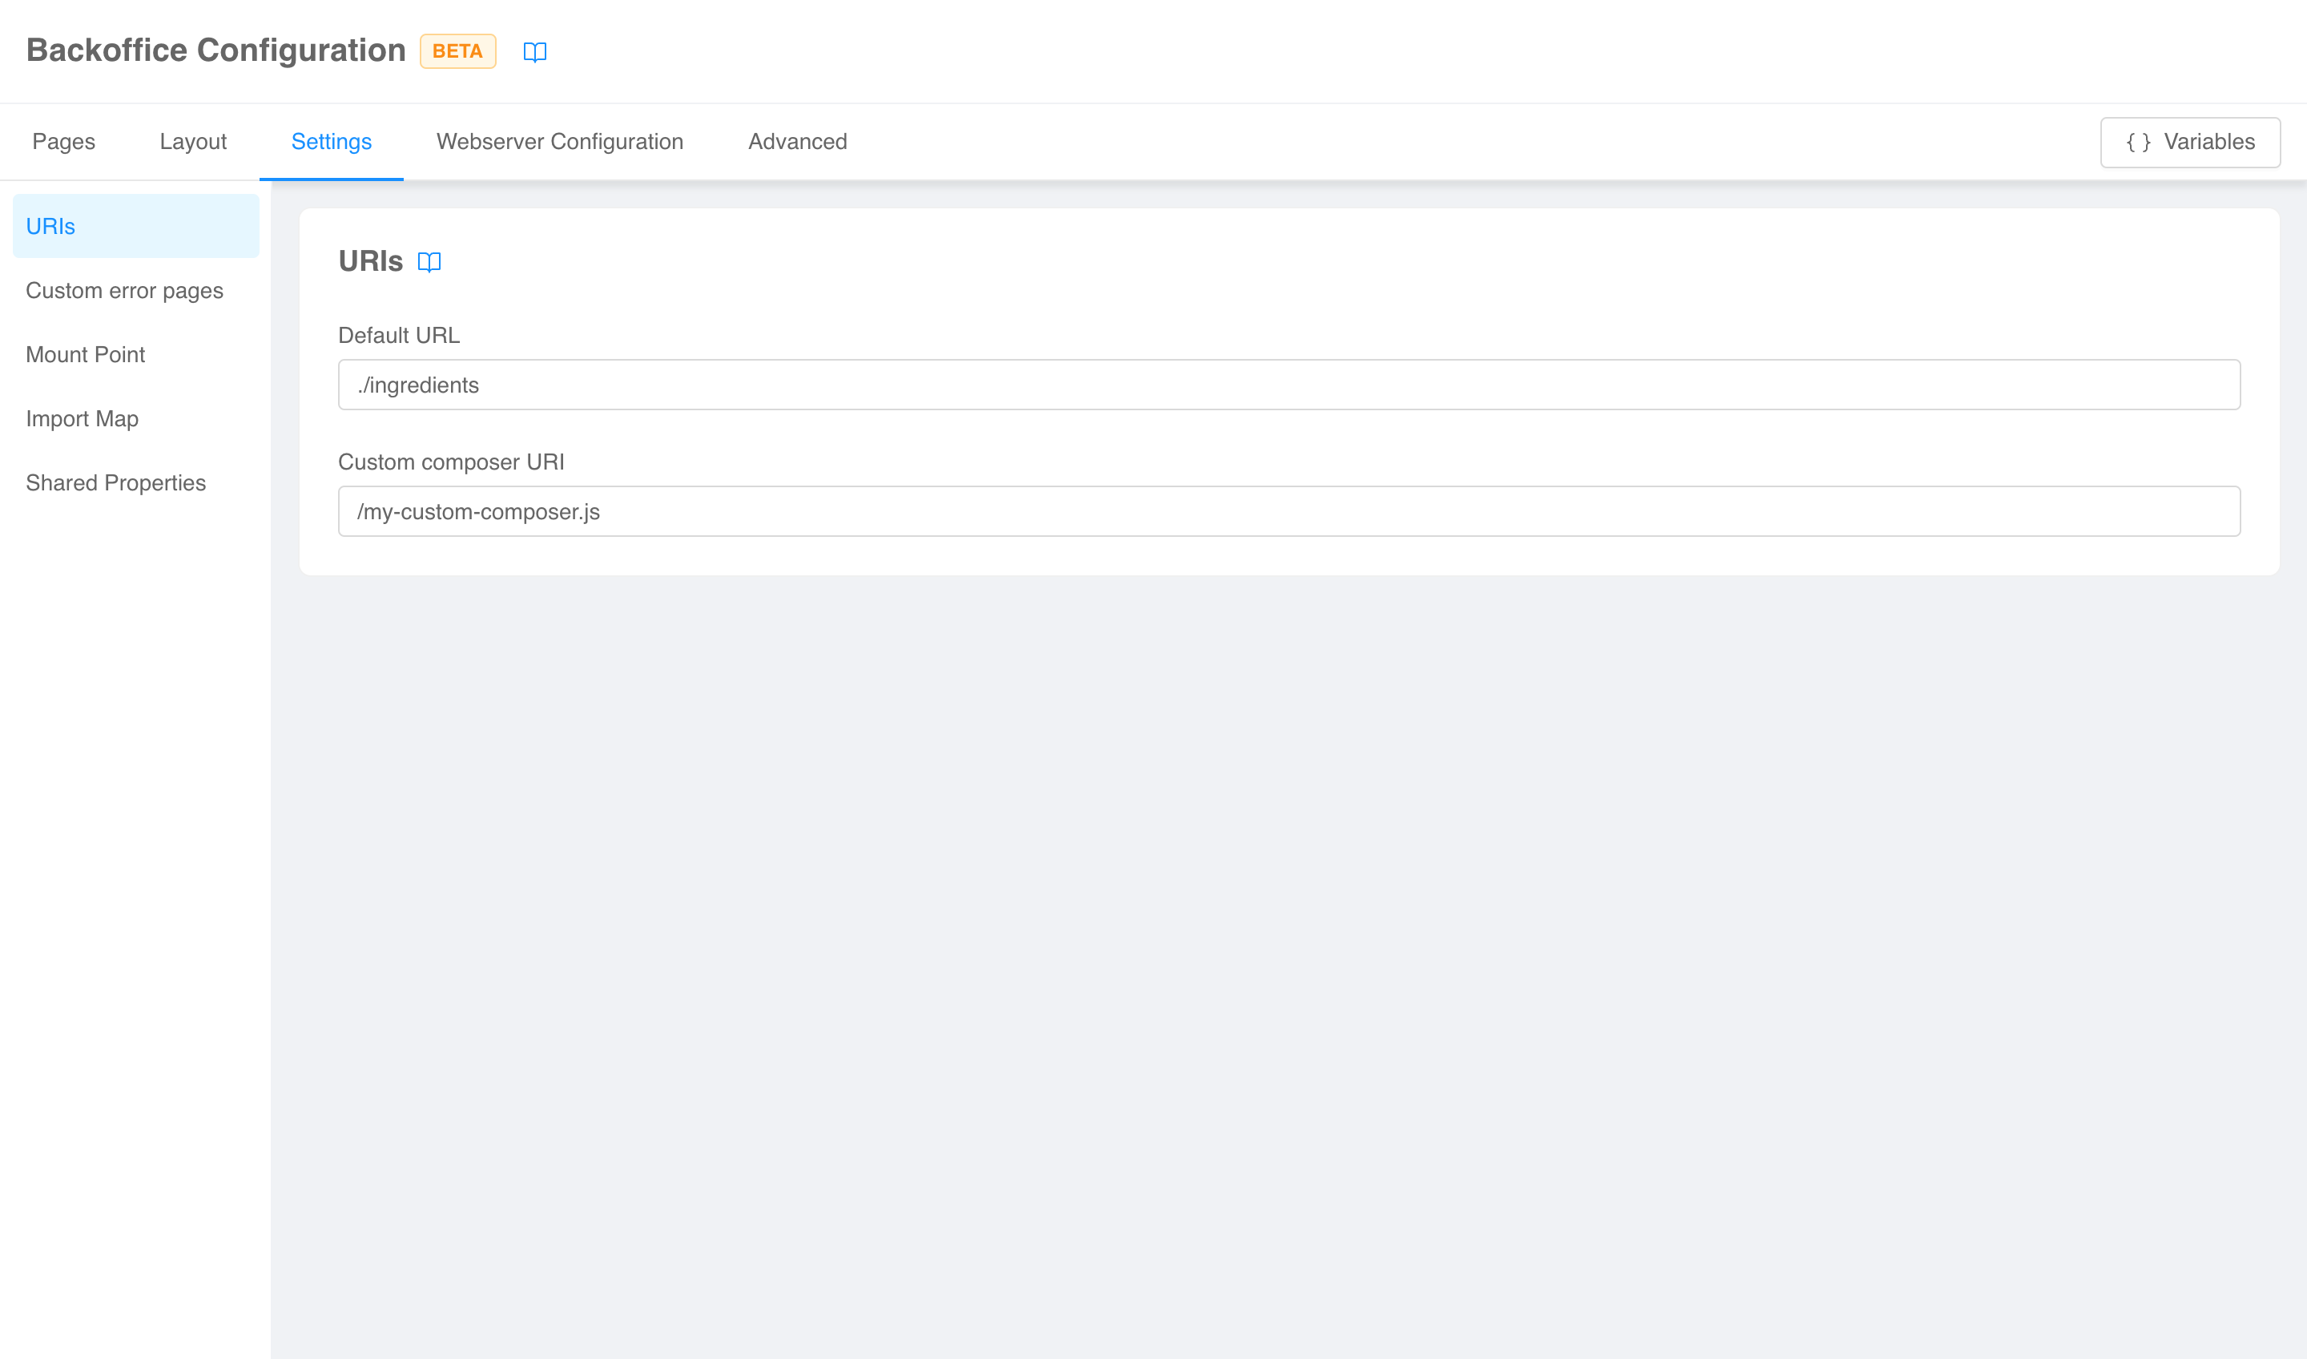Open the Advanced tab
2307x1359 pixels.
(x=797, y=142)
